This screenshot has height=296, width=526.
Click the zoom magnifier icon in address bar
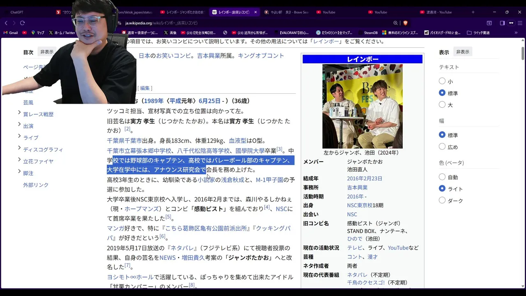395,23
